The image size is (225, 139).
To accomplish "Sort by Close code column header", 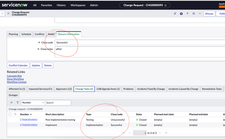I will coord(116,114).
